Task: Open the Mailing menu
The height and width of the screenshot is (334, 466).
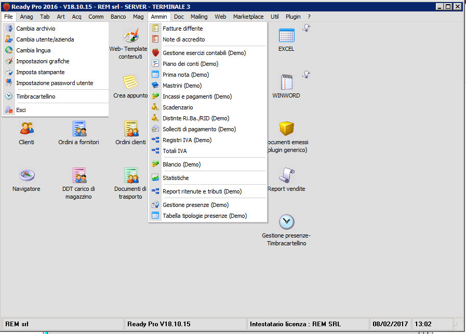Action: tap(199, 17)
